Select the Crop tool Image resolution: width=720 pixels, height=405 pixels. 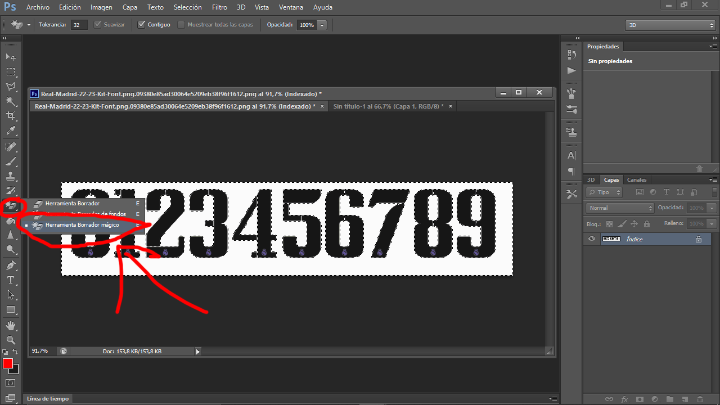11,116
